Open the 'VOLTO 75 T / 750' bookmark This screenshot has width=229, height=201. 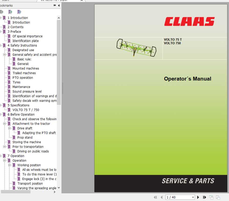[x=26, y=110]
